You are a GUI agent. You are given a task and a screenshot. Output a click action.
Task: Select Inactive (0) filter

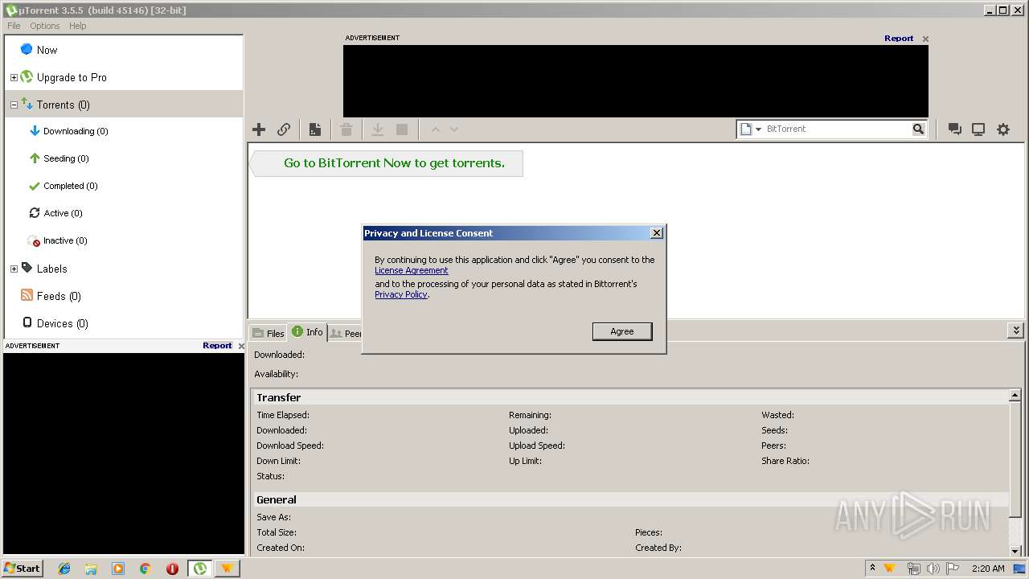[x=124, y=240]
